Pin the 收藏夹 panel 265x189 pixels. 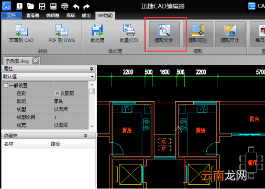(86, 136)
